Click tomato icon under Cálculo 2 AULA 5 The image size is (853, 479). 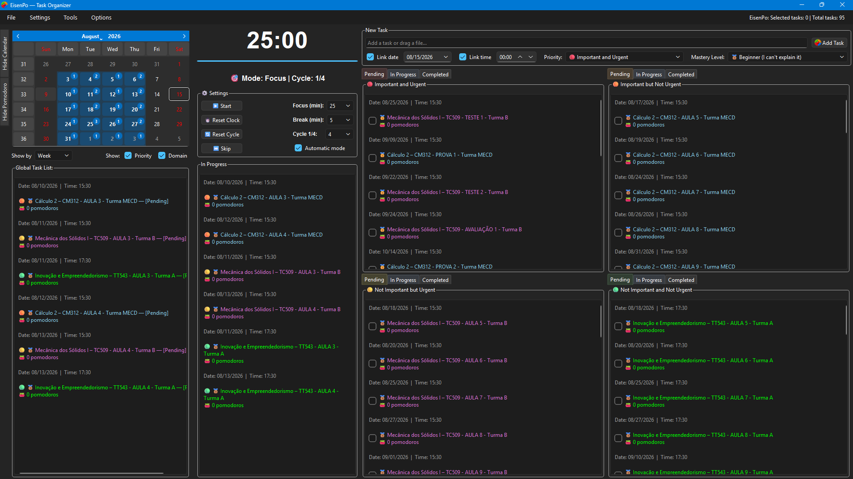[628, 125]
